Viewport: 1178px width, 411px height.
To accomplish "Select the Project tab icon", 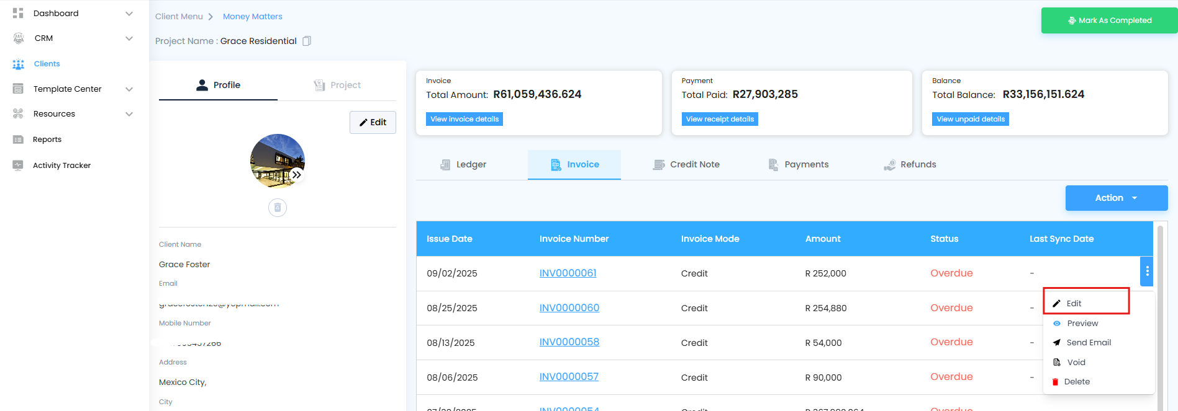I will pos(319,85).
